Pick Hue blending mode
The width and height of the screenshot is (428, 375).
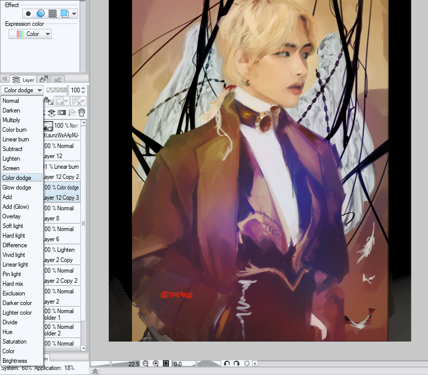tap(22, 332)
